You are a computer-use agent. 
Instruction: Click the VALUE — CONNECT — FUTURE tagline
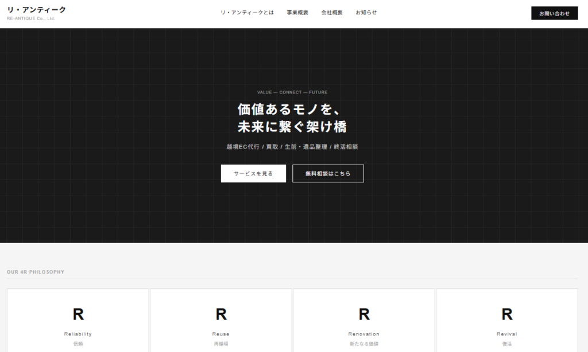pyautogui.click(x=292, y=92)
